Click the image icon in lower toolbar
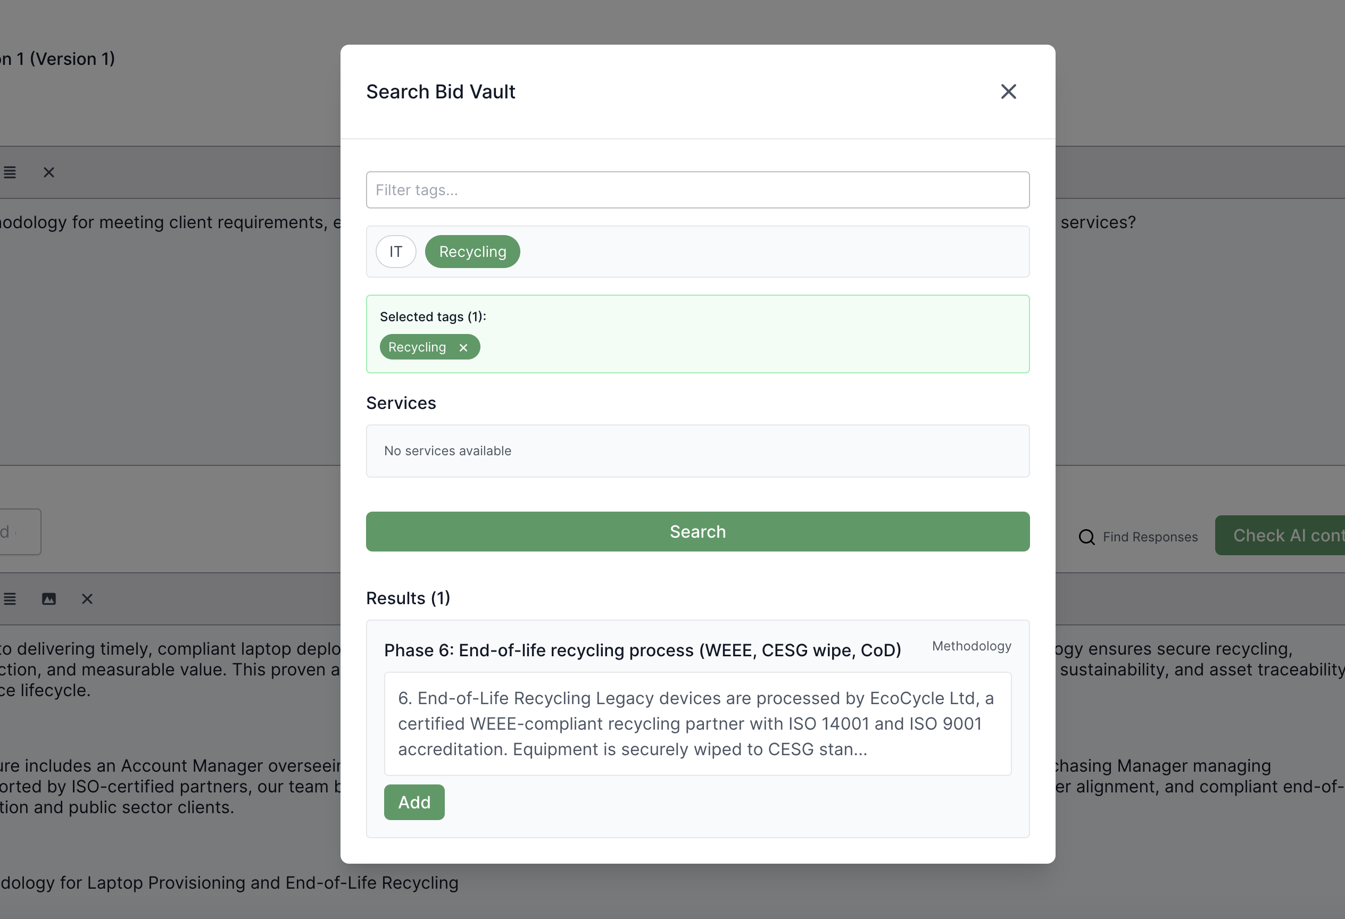This screenshot has height=919, width=1345. pos(48,599)
